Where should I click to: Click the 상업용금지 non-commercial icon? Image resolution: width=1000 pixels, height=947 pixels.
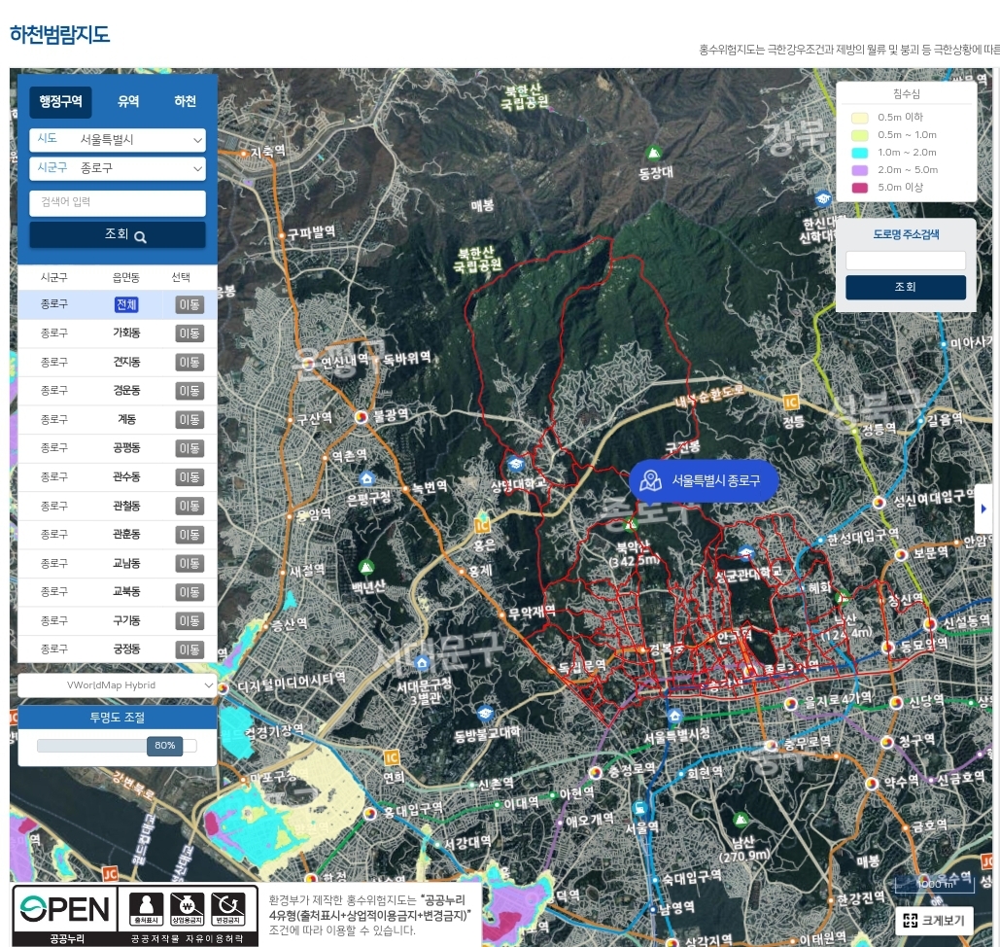(188, 909)
